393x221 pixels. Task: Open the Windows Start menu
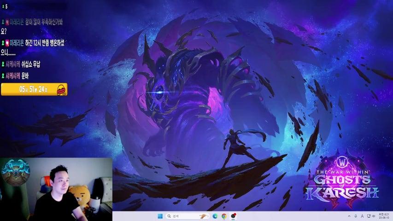click(160, 216)
